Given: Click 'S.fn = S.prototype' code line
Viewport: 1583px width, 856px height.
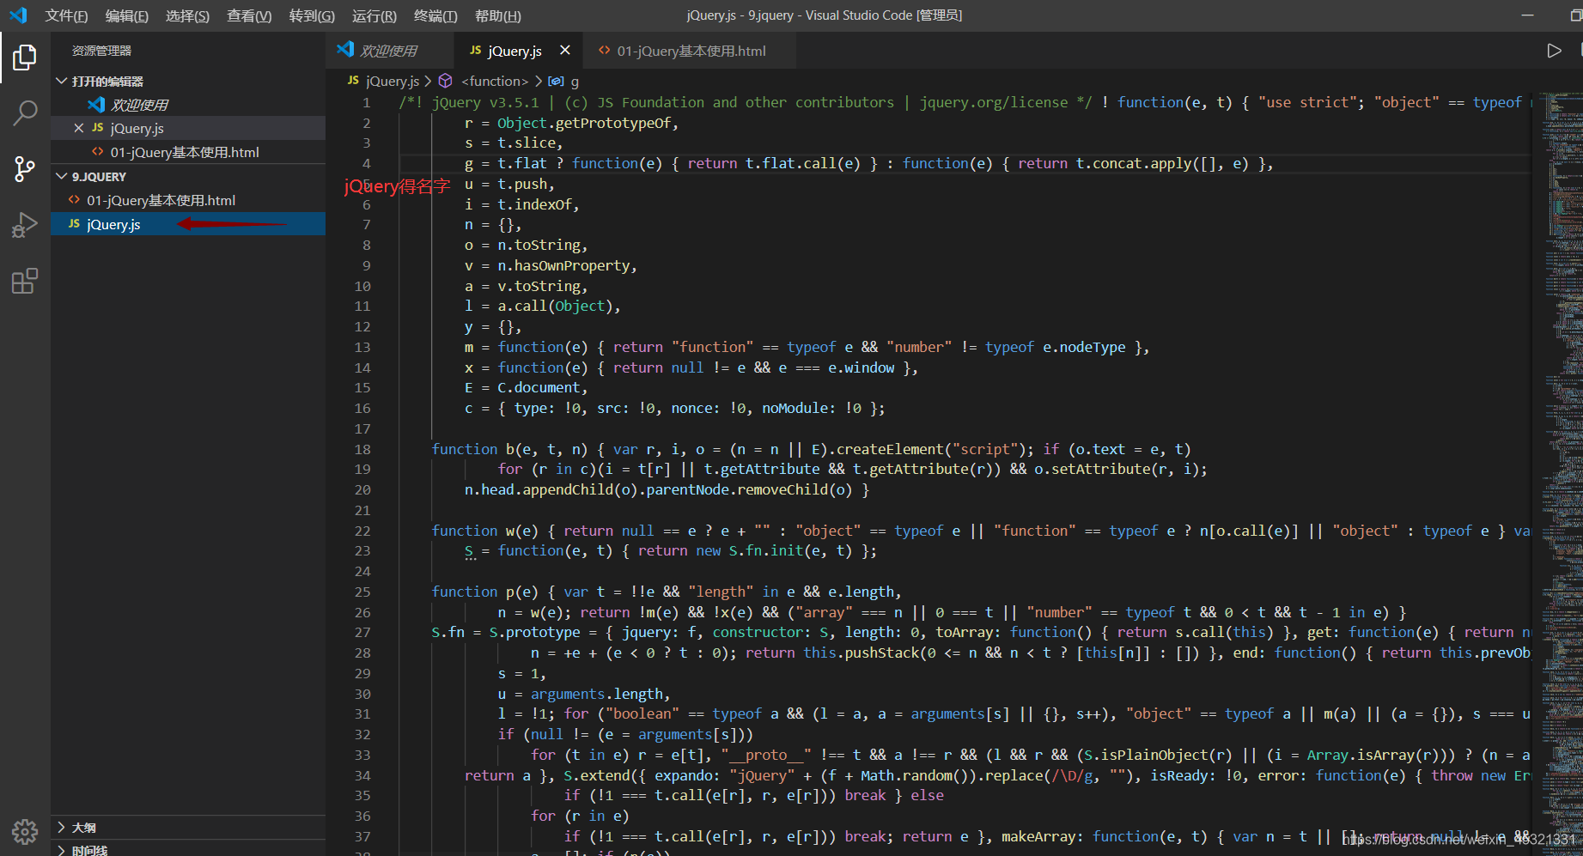Looking at the screenshot, I should (x=980, y=632).
